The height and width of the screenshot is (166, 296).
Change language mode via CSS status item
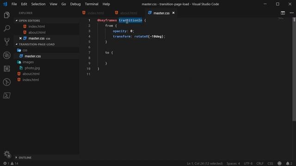(x=270, y=163)
